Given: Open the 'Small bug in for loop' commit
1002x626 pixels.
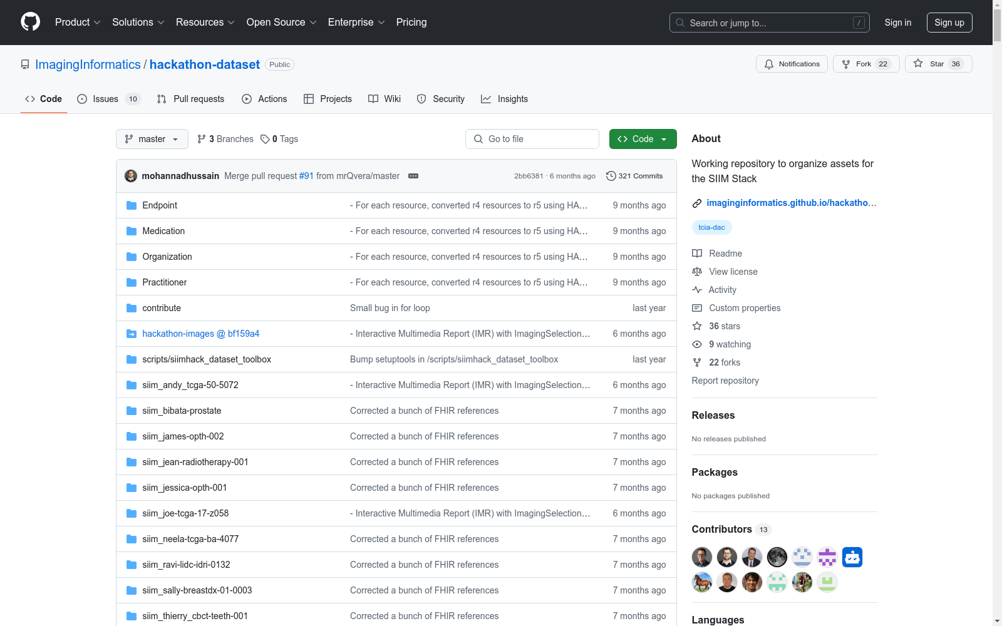Looking at the screenshot, I should (390, 308).
